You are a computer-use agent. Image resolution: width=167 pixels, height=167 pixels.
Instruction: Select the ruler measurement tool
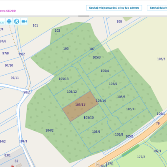2,21
